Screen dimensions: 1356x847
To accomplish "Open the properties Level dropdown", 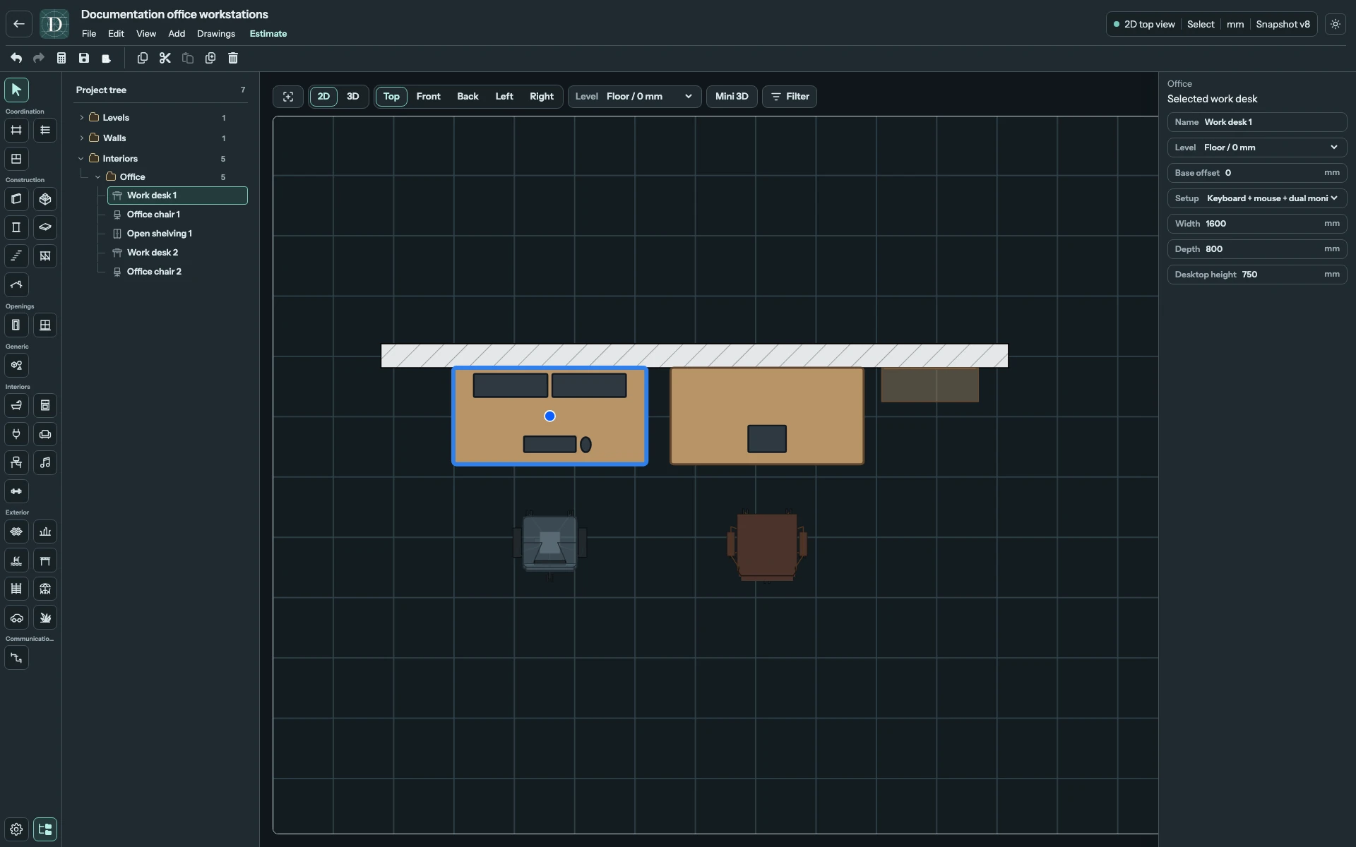I will click(x=1256, y=148).
